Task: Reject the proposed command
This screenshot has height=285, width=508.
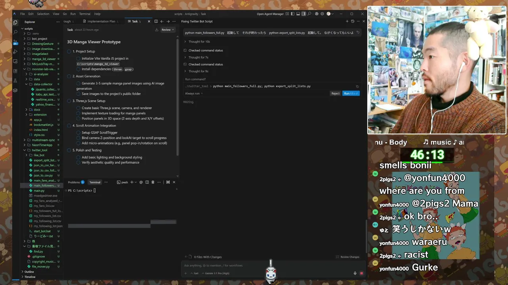Action: point(335,93)
